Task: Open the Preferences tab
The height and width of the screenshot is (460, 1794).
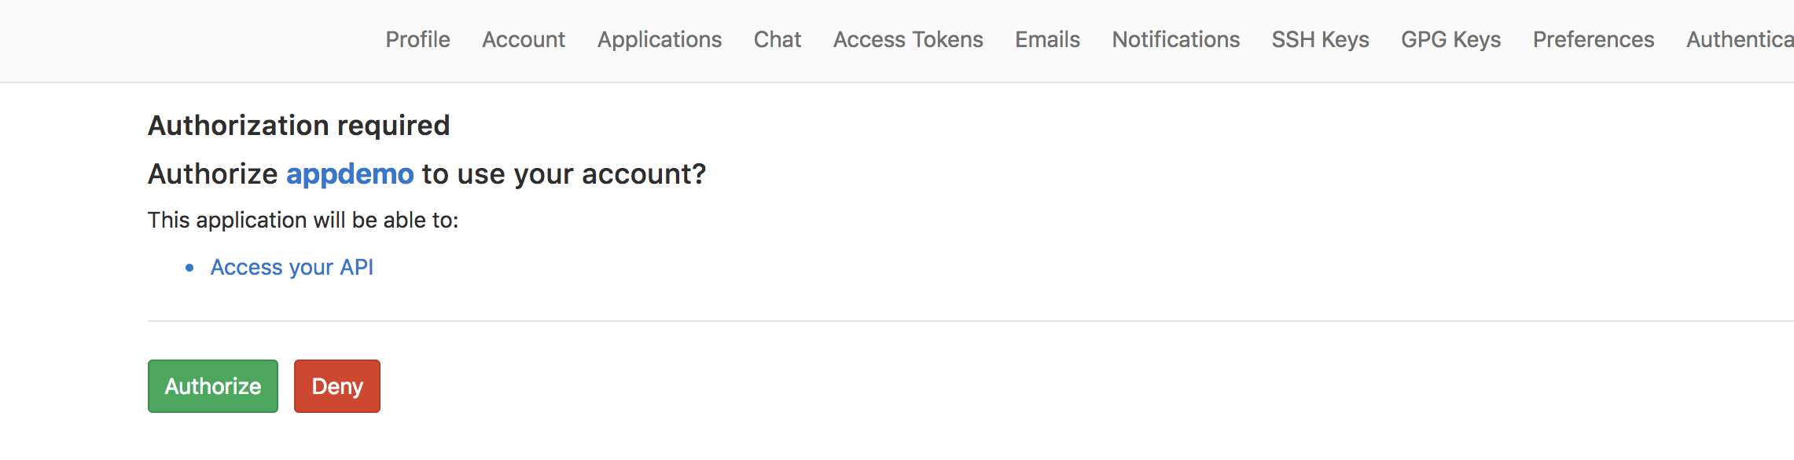Action: tap(1594, 39)
